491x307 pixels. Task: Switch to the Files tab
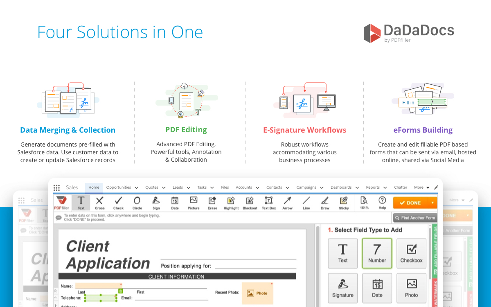point(225,187)
